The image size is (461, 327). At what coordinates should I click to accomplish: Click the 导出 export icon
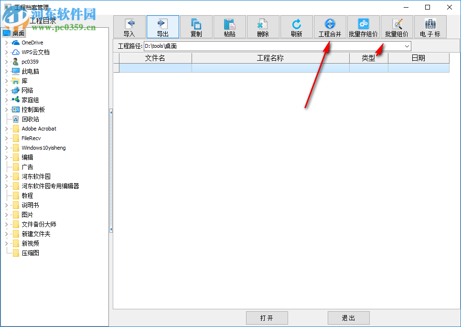click(162, 27)
